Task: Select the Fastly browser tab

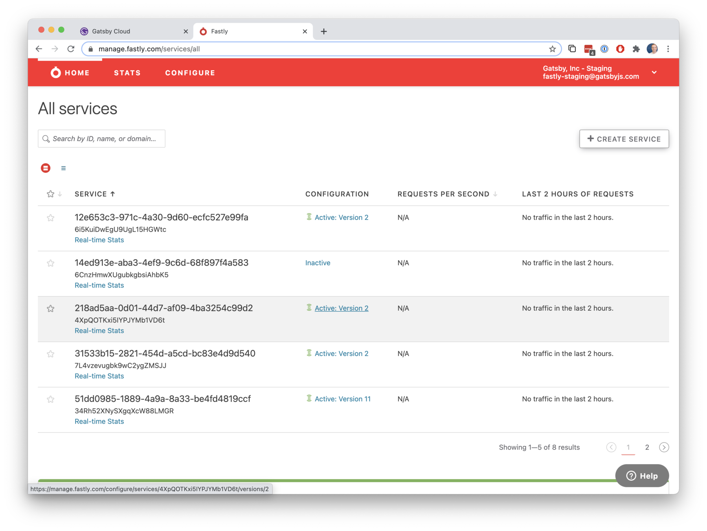Action: [x=252, y=31]
